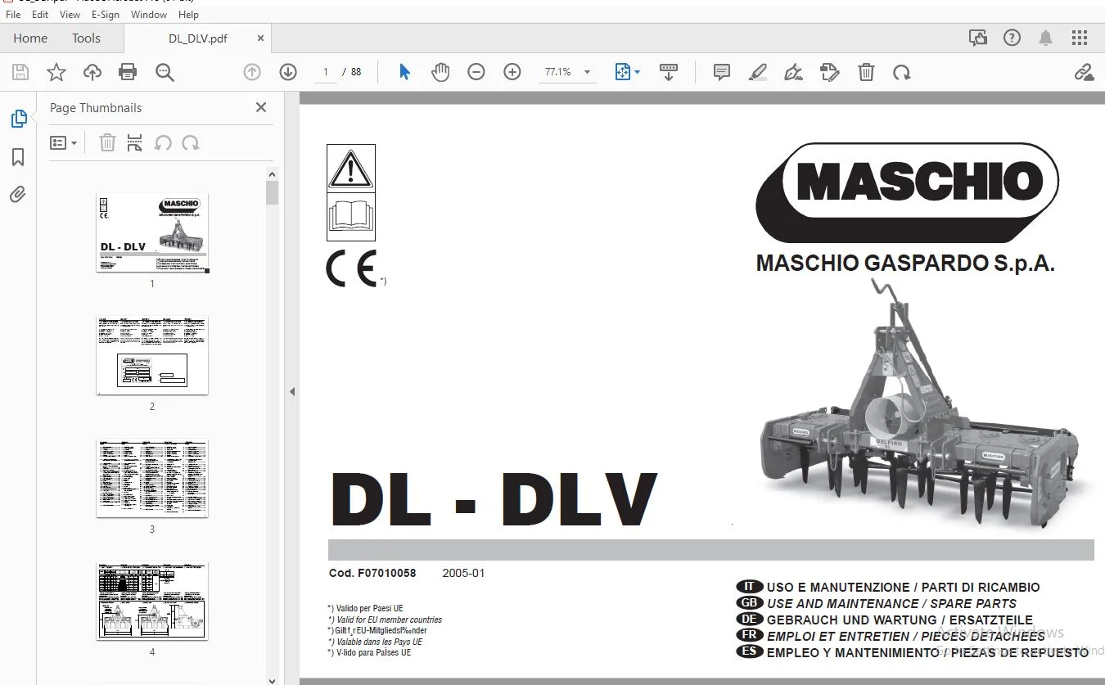1105x685 pixels.
Task: Go to previous page with up arrow
Action: (x=252, y=72)
